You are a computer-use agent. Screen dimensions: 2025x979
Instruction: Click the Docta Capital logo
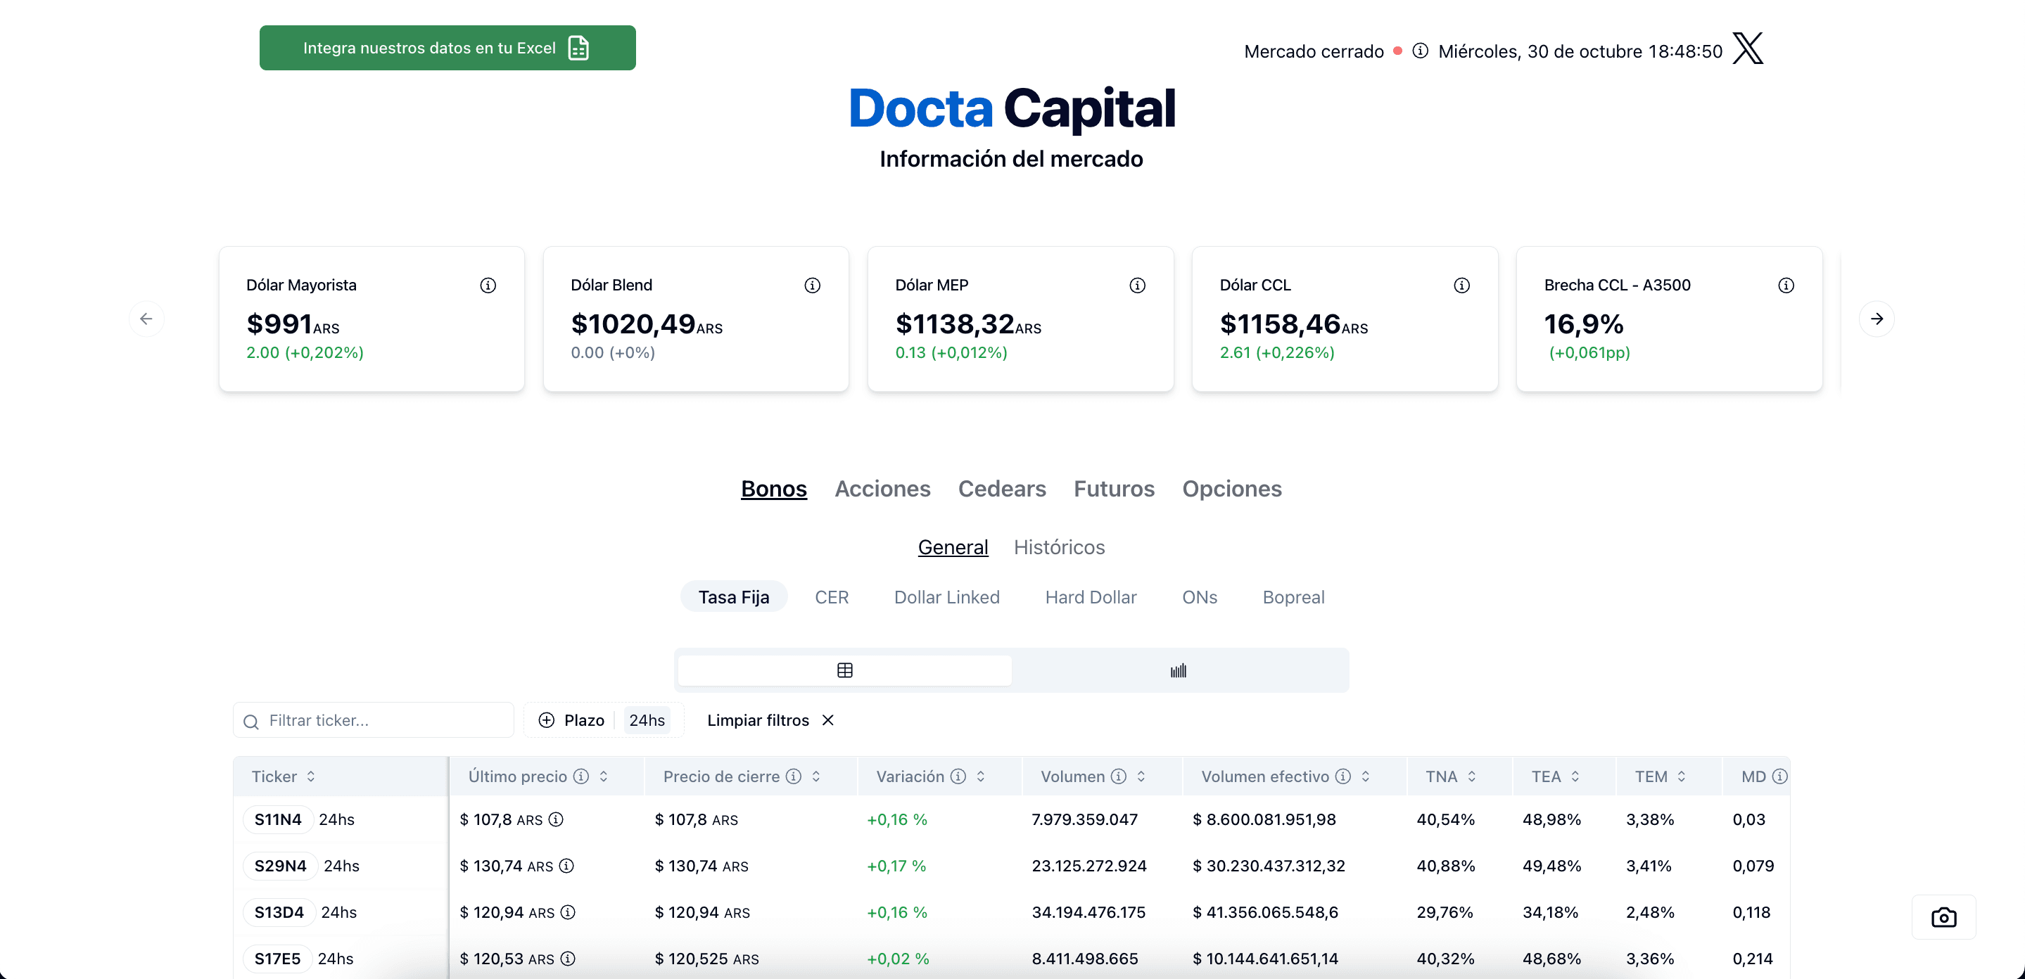click(x=1012, y=108)
